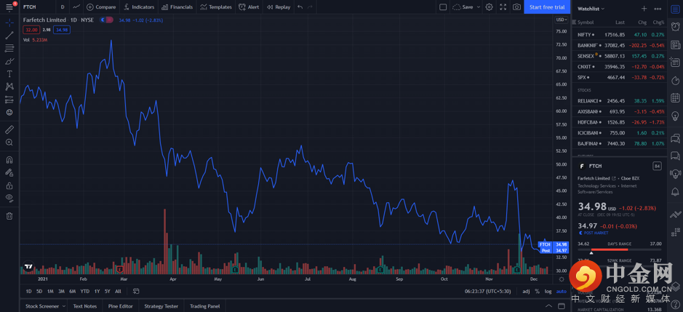Viewport: 683px width, 312px height.
Task: Select the NIFTY watchlist row
Action: (x=620, y=34)
